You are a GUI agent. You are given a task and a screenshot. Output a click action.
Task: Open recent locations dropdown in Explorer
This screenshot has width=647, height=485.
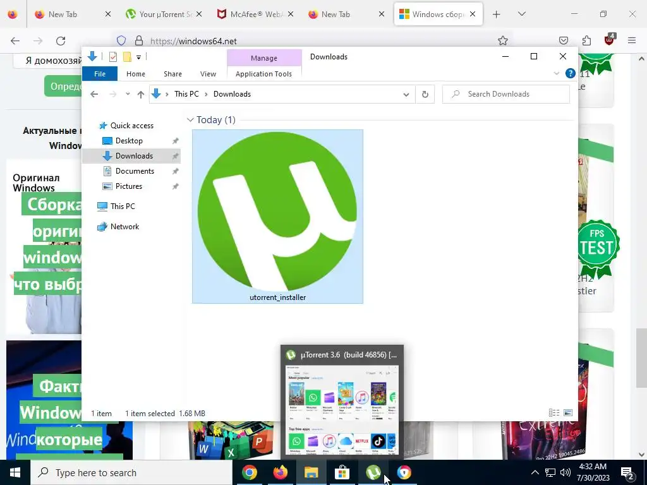pos(128,94)
